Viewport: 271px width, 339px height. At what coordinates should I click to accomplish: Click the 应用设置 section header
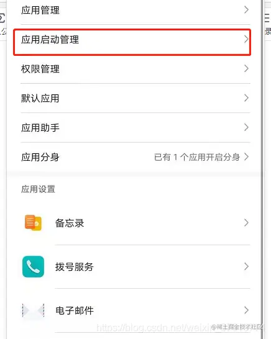pyautogui.click(x=38, y=189)
